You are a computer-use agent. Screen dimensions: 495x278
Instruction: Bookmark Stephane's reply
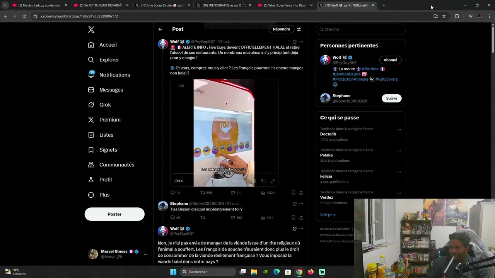point(294,218)
